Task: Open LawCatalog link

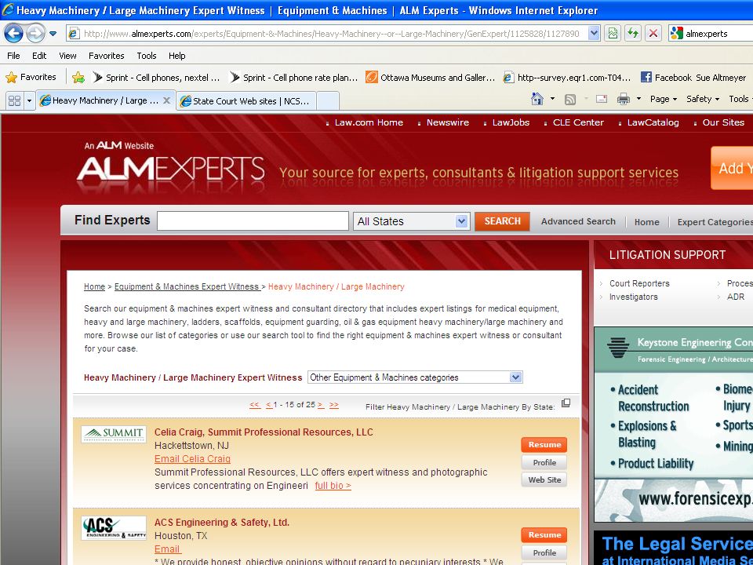Action: (653, 122)
